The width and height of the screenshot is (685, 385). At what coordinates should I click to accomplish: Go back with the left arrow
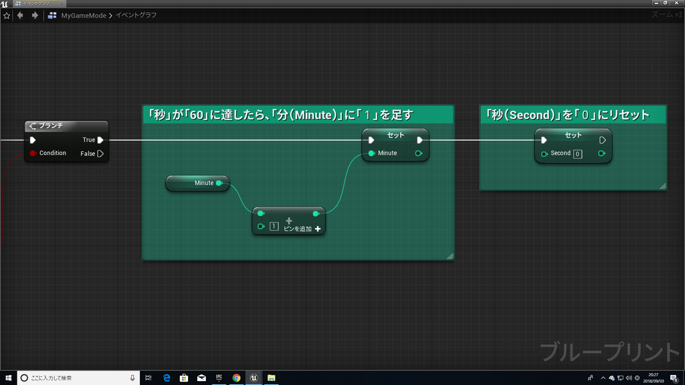pyautogui.click(x=20, y=15)
